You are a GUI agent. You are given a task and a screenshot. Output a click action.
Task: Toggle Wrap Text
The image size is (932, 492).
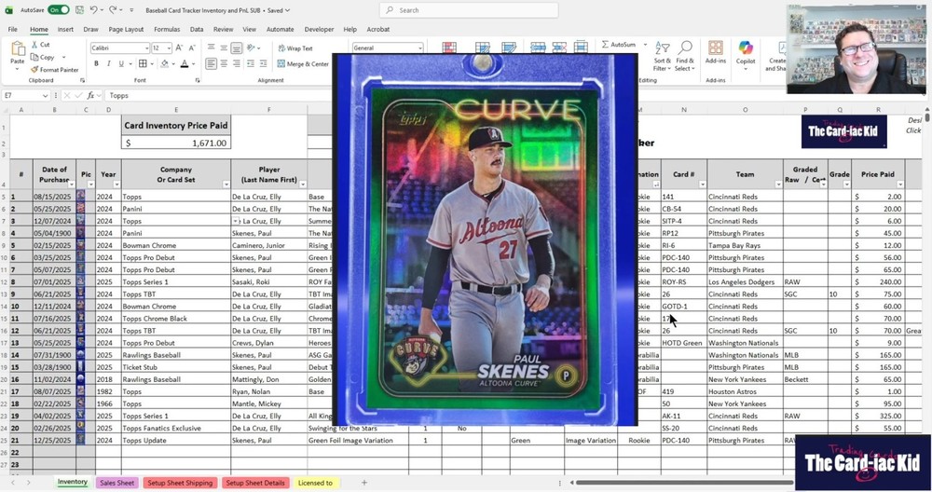click(295, 48)
